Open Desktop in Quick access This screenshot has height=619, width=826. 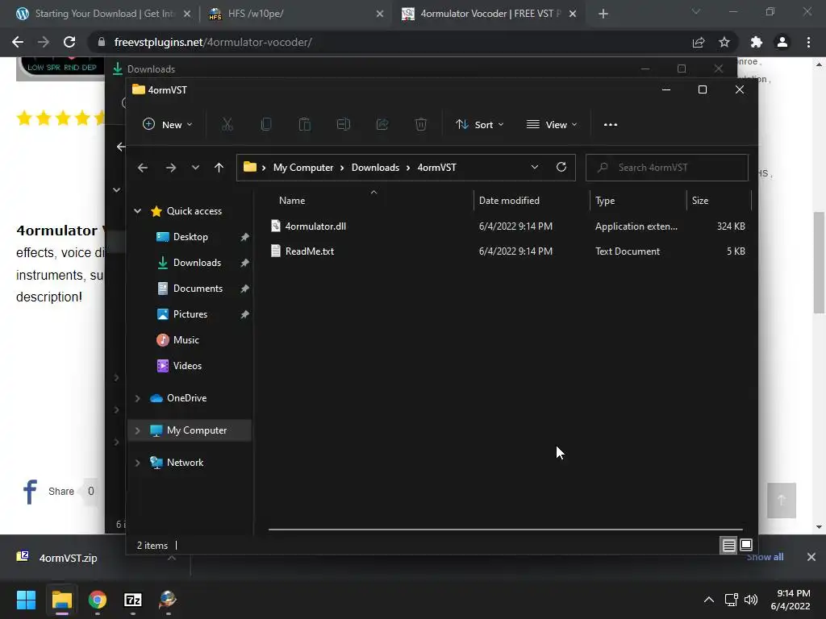coord(190,237)
